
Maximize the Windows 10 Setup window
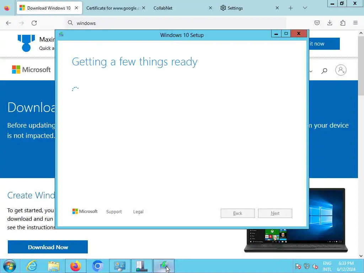pyautogui.click(x=286, y=34)
